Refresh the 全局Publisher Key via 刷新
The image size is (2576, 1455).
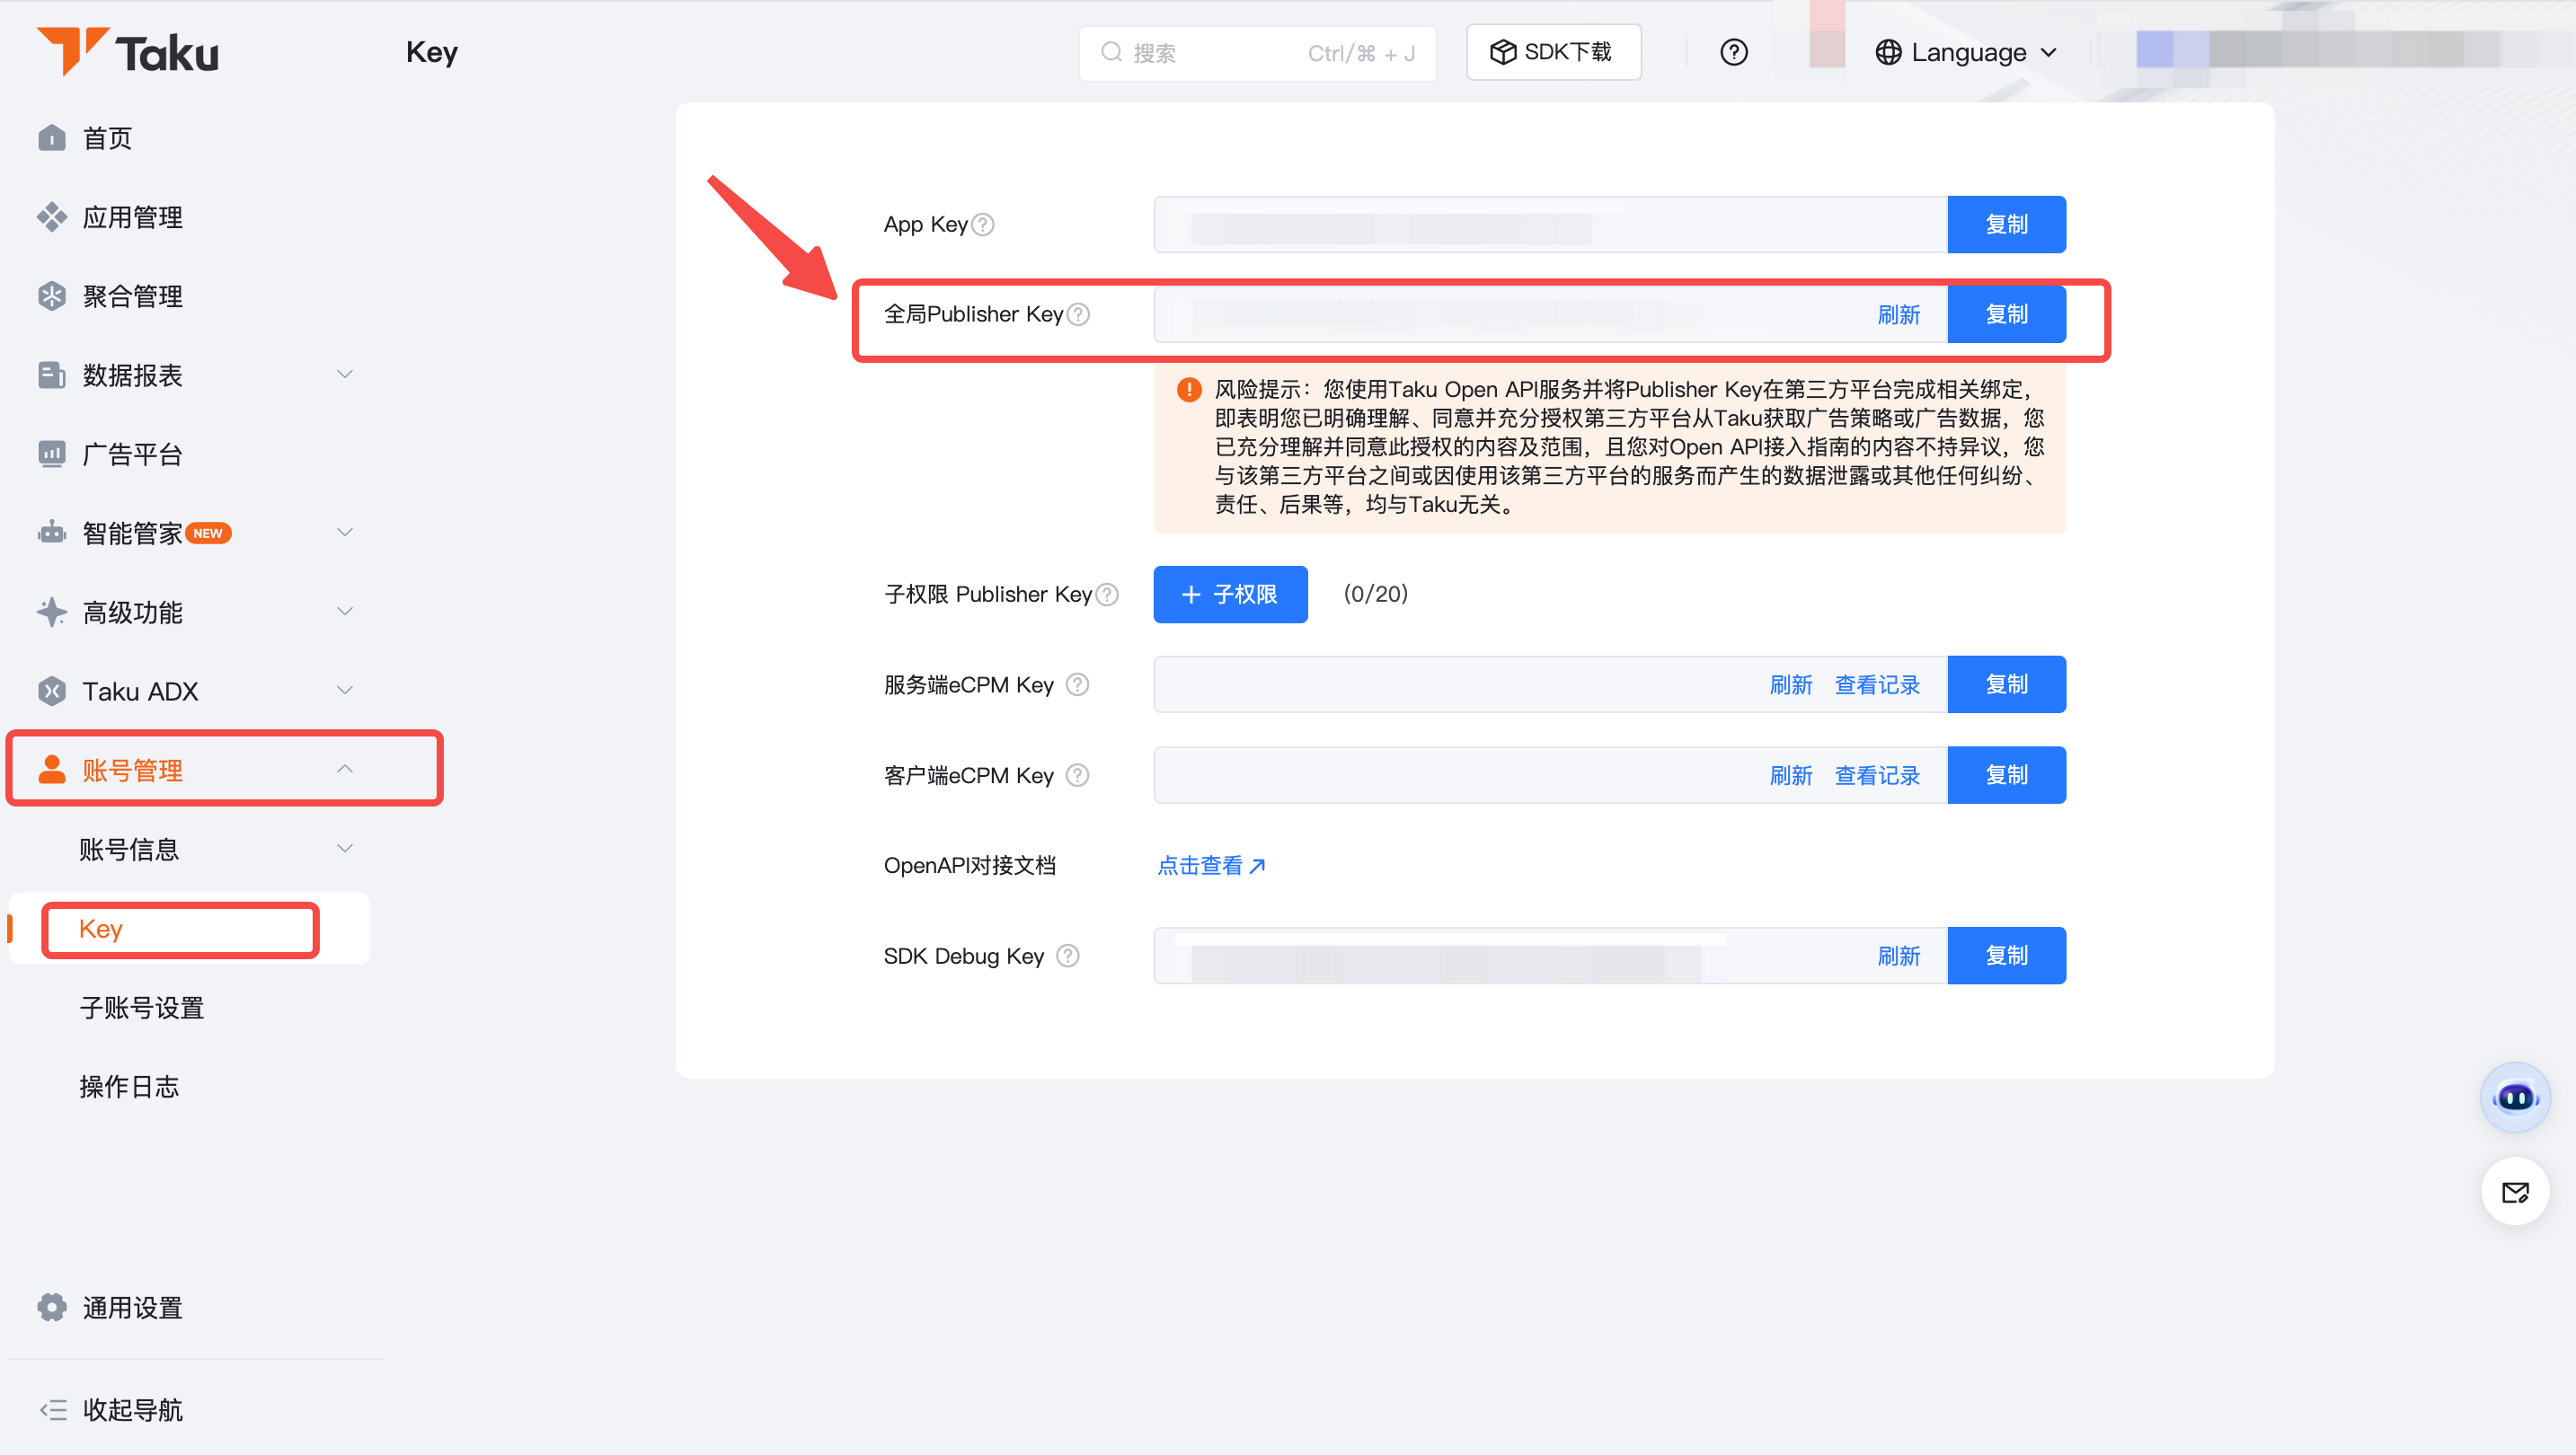(x=1899, y=314)
